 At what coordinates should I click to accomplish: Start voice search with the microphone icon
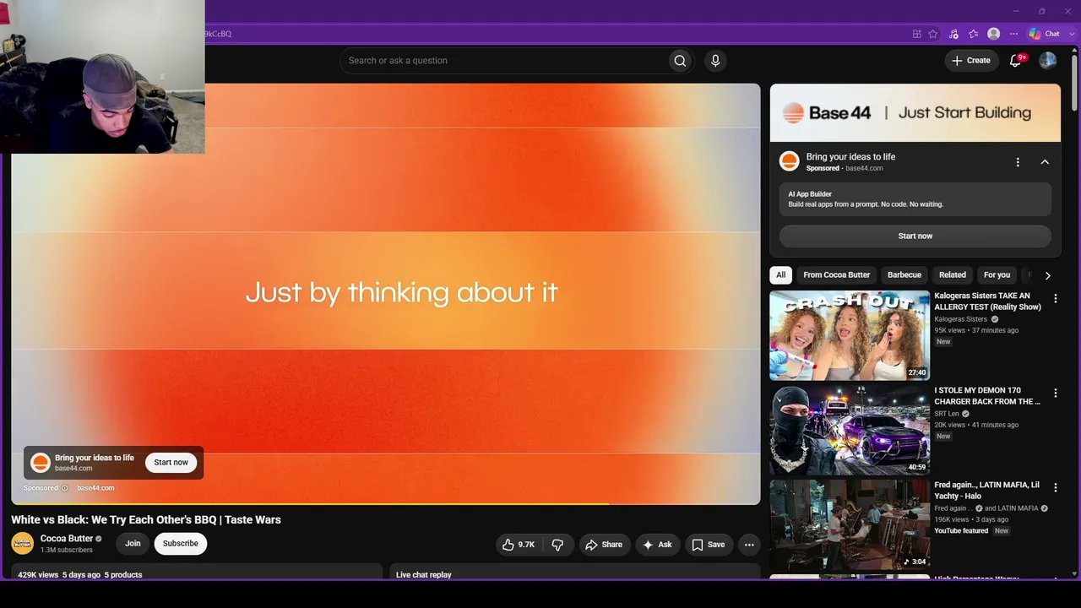pos(715,61)
